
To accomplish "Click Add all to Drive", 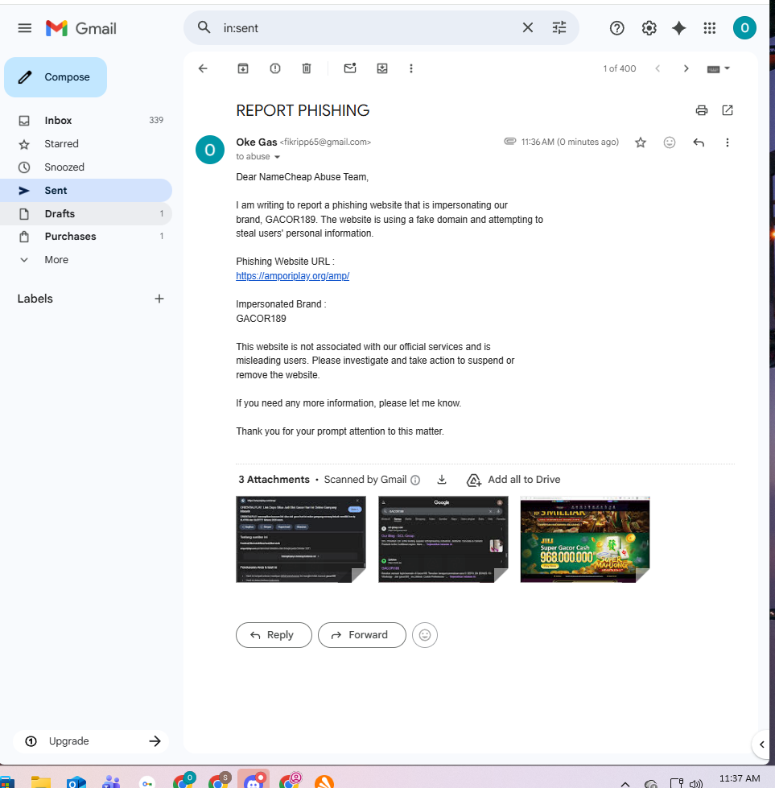I will tap(513, 480).
